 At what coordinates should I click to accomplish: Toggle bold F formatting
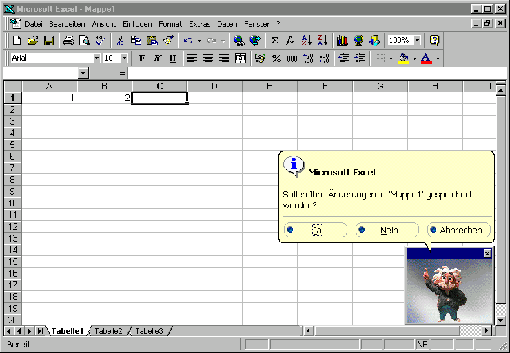142,58
